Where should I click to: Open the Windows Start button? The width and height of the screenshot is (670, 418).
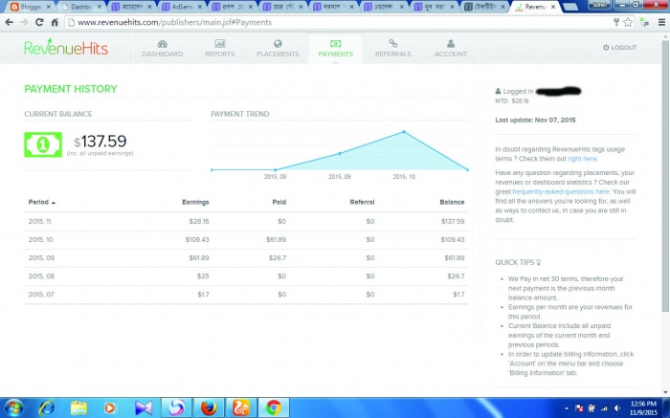click(13, 407)
